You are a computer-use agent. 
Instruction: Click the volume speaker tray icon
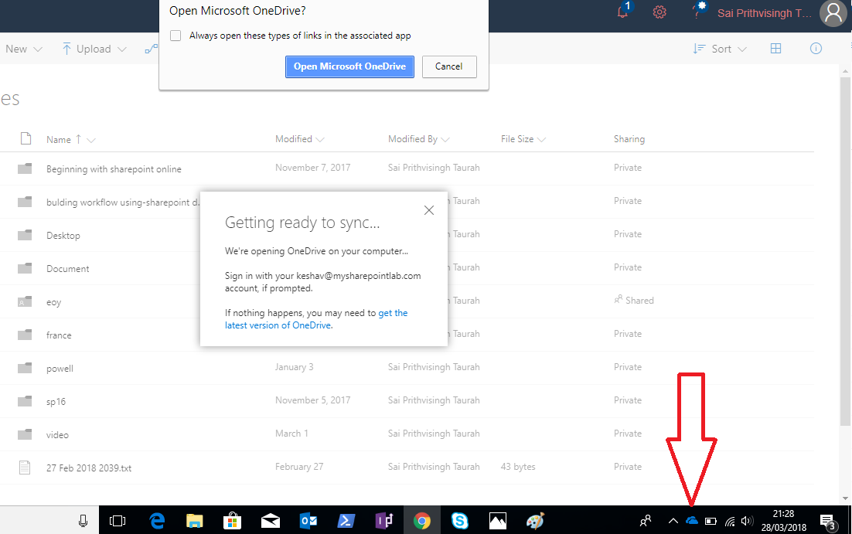(x=747, y=521)
